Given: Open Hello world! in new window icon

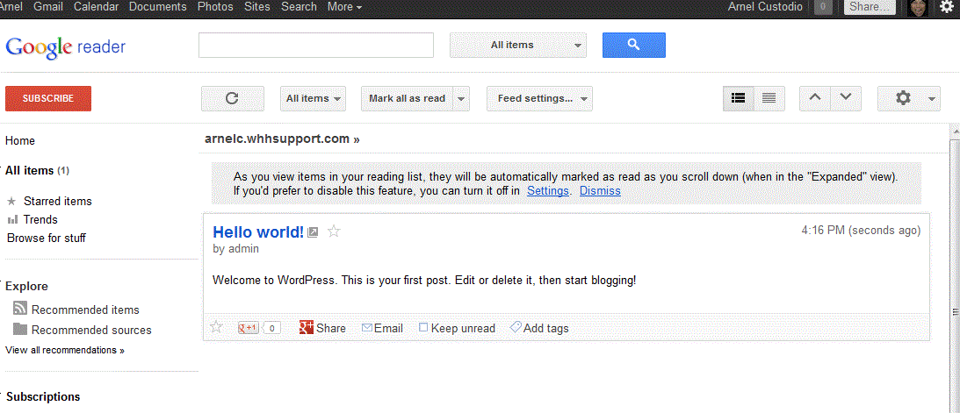Looking at the screenshot, I should pos(314,232).
